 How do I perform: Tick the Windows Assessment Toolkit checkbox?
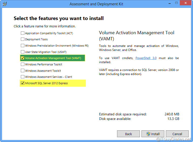(23, 71)
